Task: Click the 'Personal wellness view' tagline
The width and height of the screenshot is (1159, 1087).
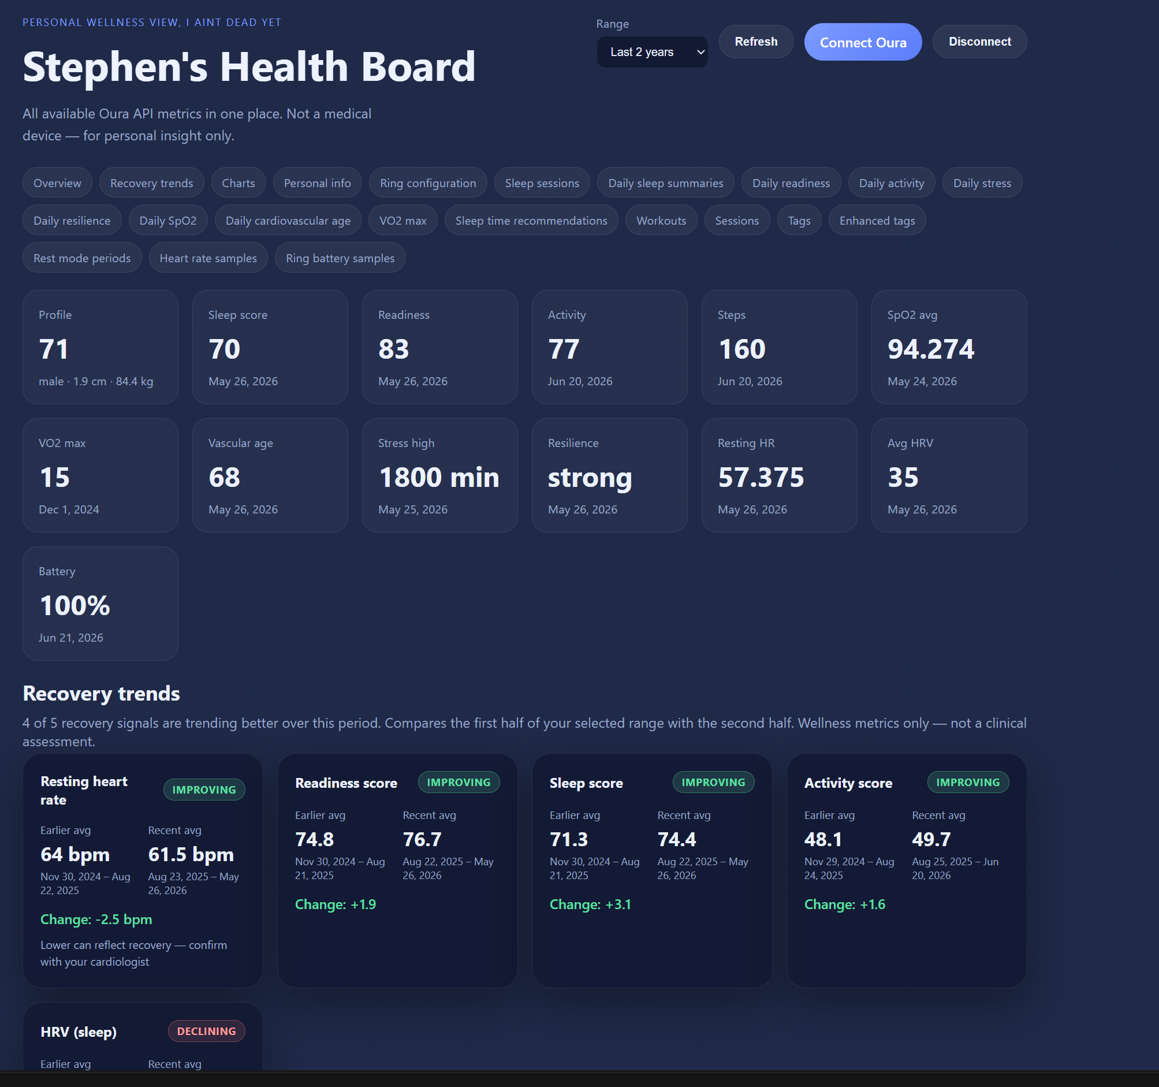Action: (x=151, y=22)
